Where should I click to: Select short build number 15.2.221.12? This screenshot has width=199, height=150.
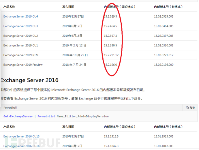[111, 55]
